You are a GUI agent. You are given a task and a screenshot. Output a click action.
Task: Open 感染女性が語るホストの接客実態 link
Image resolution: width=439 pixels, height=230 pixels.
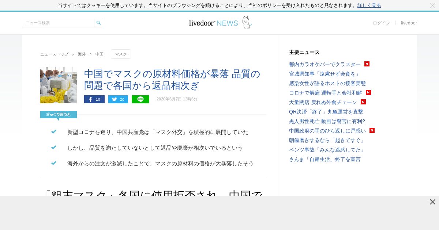pos(327,83)
